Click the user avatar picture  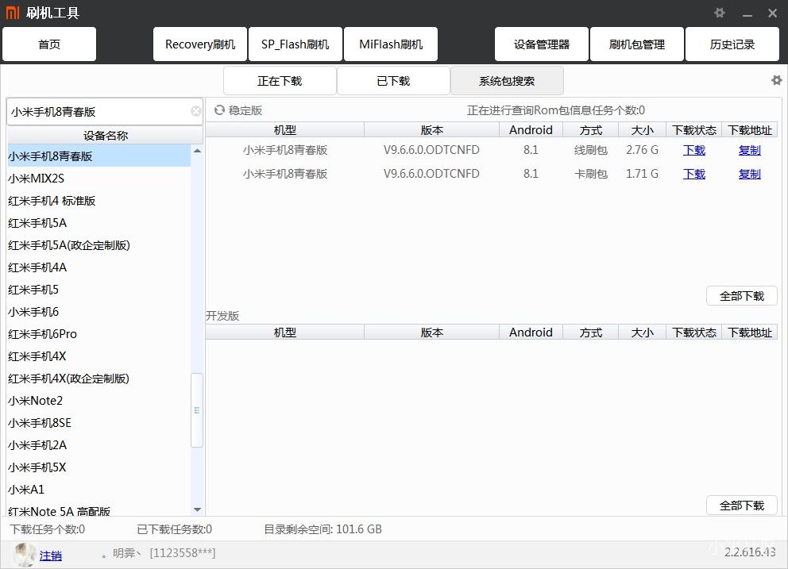tap(24, 555)
